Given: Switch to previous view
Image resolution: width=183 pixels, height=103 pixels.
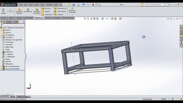Looking at the screenshot, I should [91, 19].
